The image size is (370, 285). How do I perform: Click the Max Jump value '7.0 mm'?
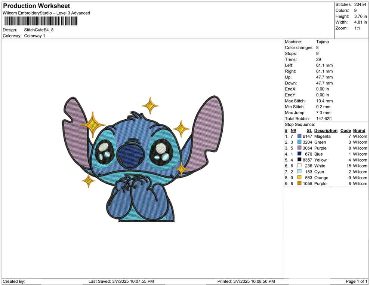pyautogui.click(x=323, y=113)
